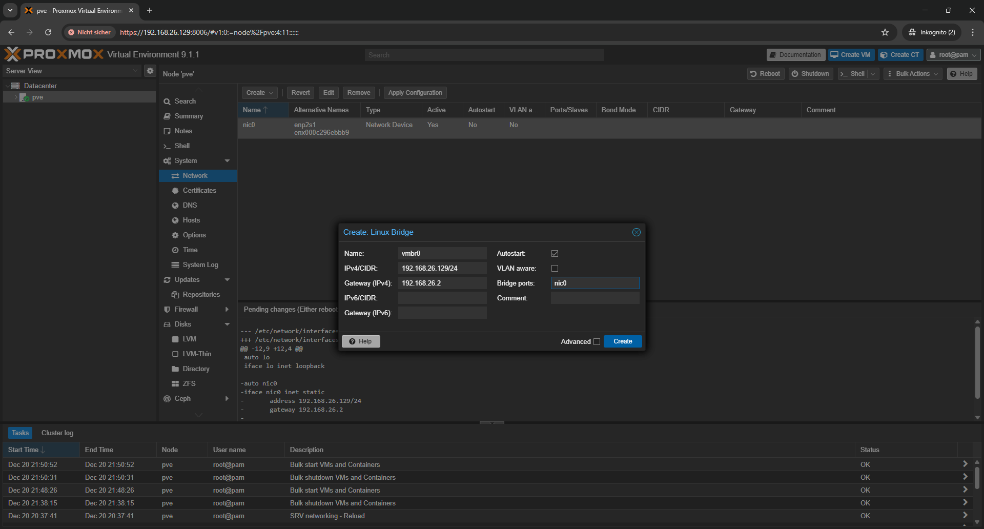Open Certificates in the node menu

click(199, 191)
